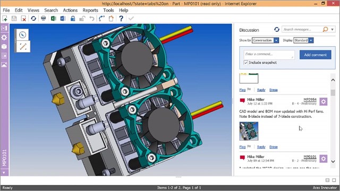Image resolution: width=340 pixels, height=191 pixels.
Task: Click the orange magnifier search icon
Action: pyautogui.click(x=325, y=29)
